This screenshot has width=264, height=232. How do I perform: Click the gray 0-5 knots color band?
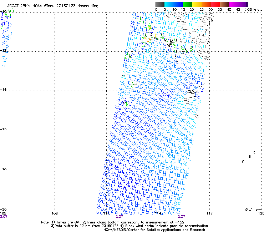pos(160,4)
